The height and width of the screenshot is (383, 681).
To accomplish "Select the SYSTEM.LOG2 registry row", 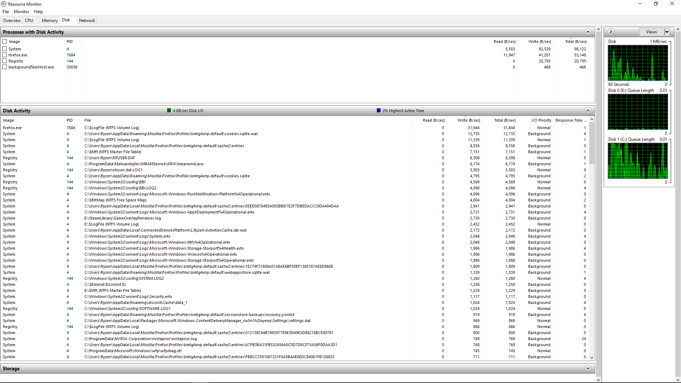I will click(294, 278).
